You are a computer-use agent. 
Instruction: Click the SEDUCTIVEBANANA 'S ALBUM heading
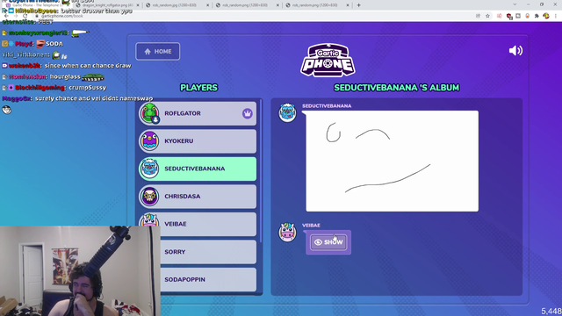396,88
